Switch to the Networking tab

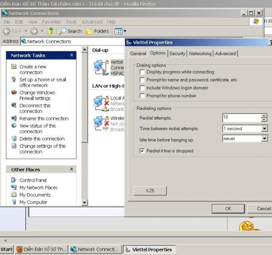click(x=200, y=54)
